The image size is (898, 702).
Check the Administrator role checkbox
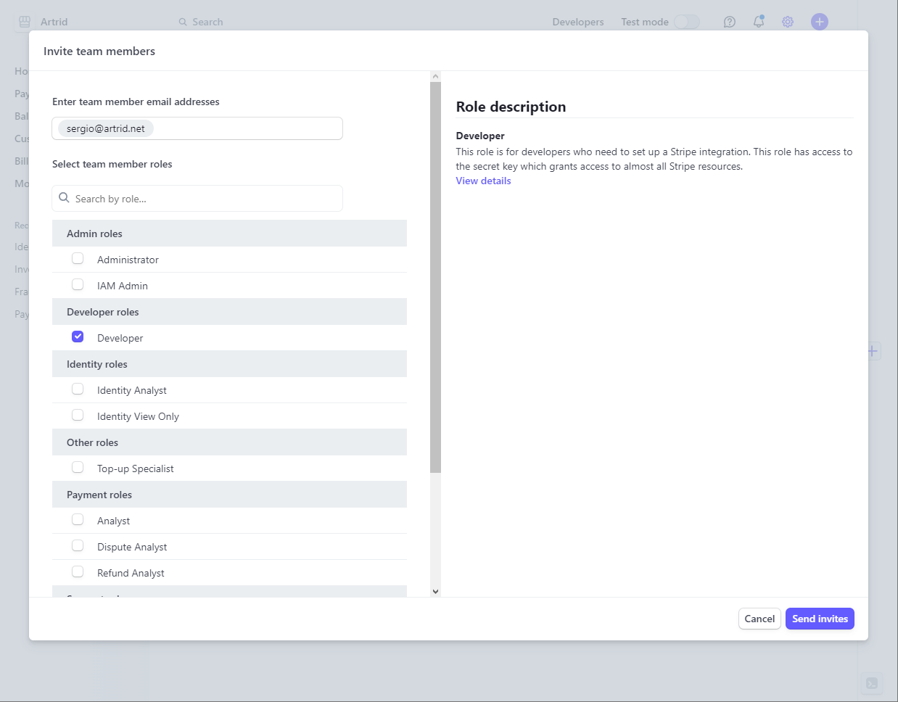78,258
